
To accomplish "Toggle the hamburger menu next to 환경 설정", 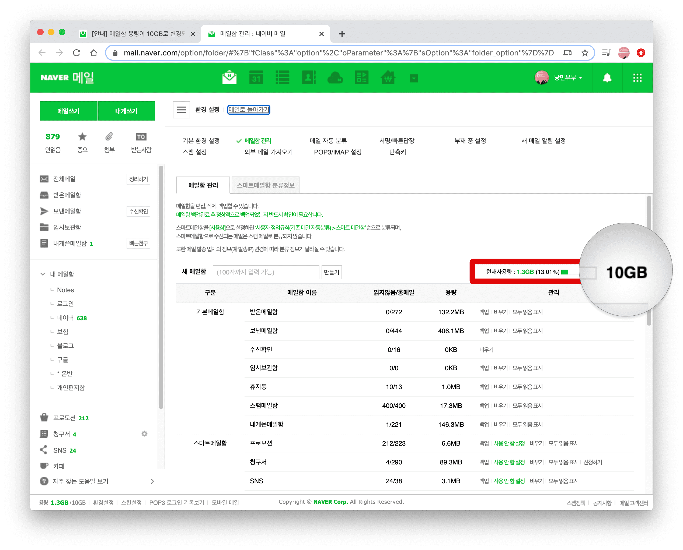I will point(181,110).
